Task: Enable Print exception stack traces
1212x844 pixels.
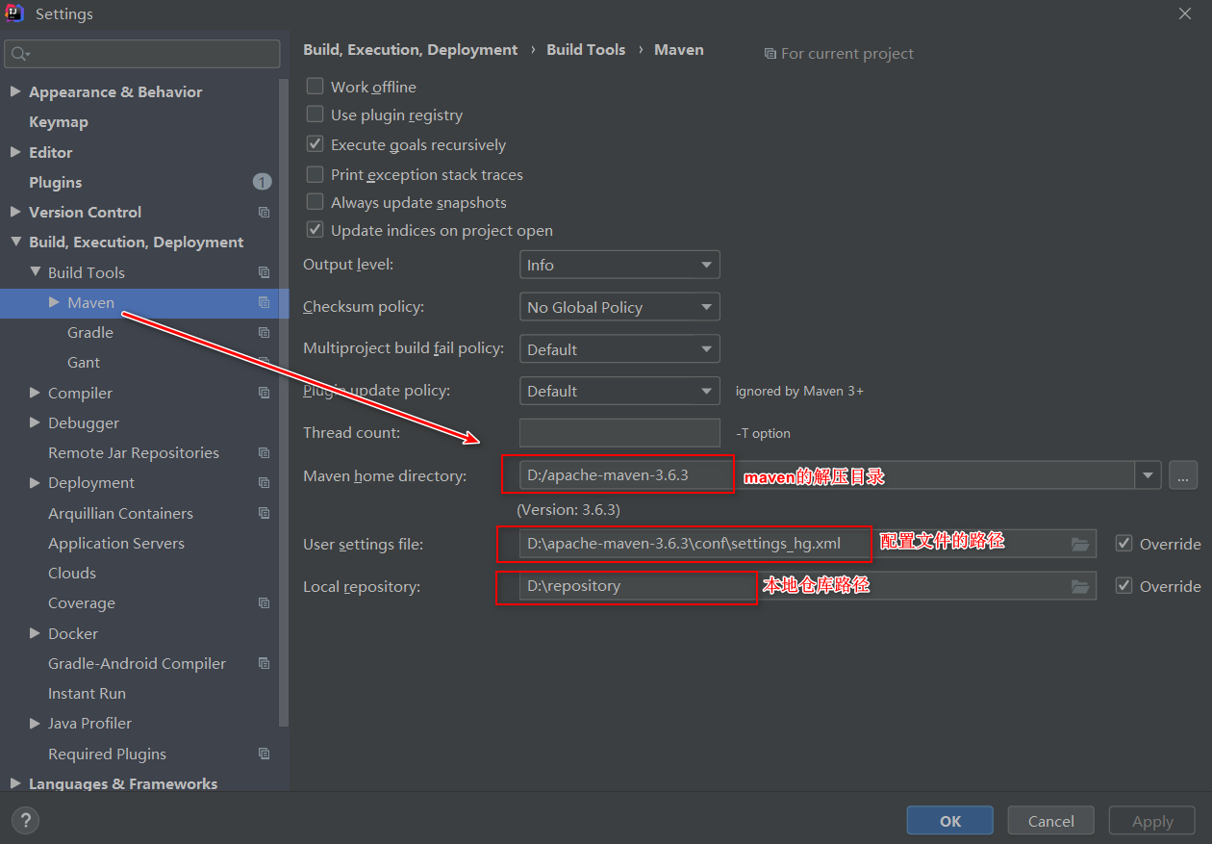Action: [x=315, y=174]
